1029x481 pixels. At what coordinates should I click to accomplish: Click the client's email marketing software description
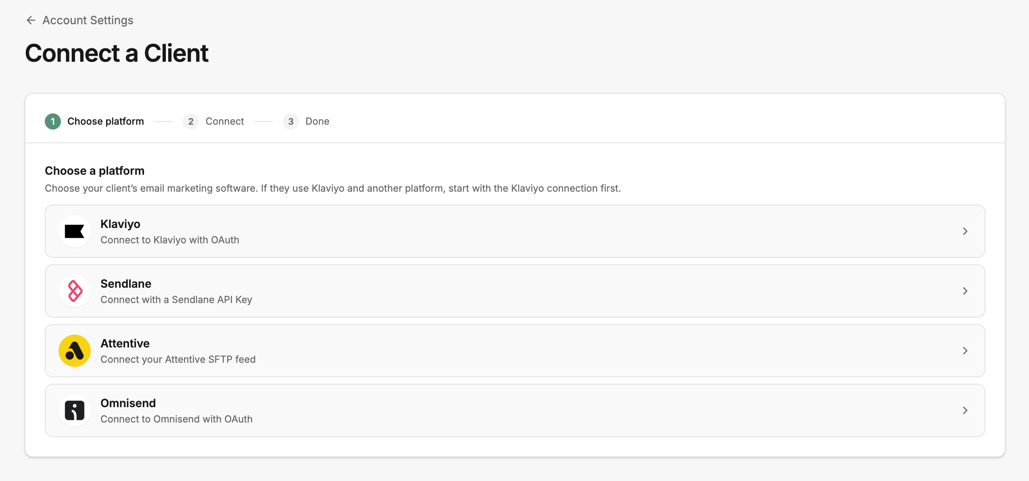pos(333,188)
